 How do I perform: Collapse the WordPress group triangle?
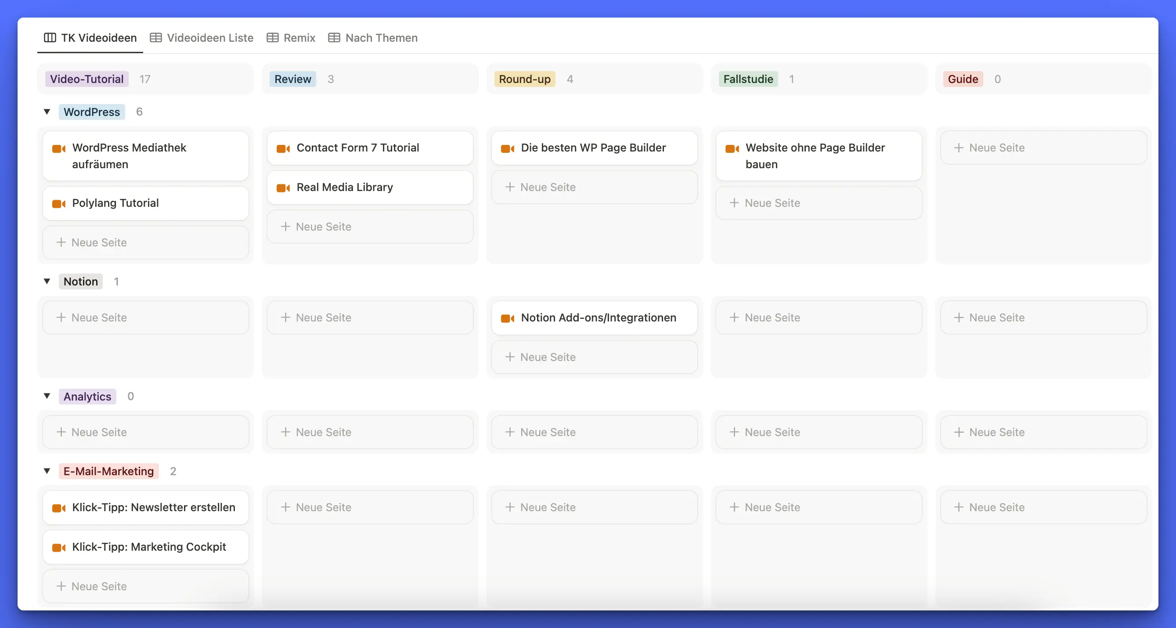coord(47,112)
